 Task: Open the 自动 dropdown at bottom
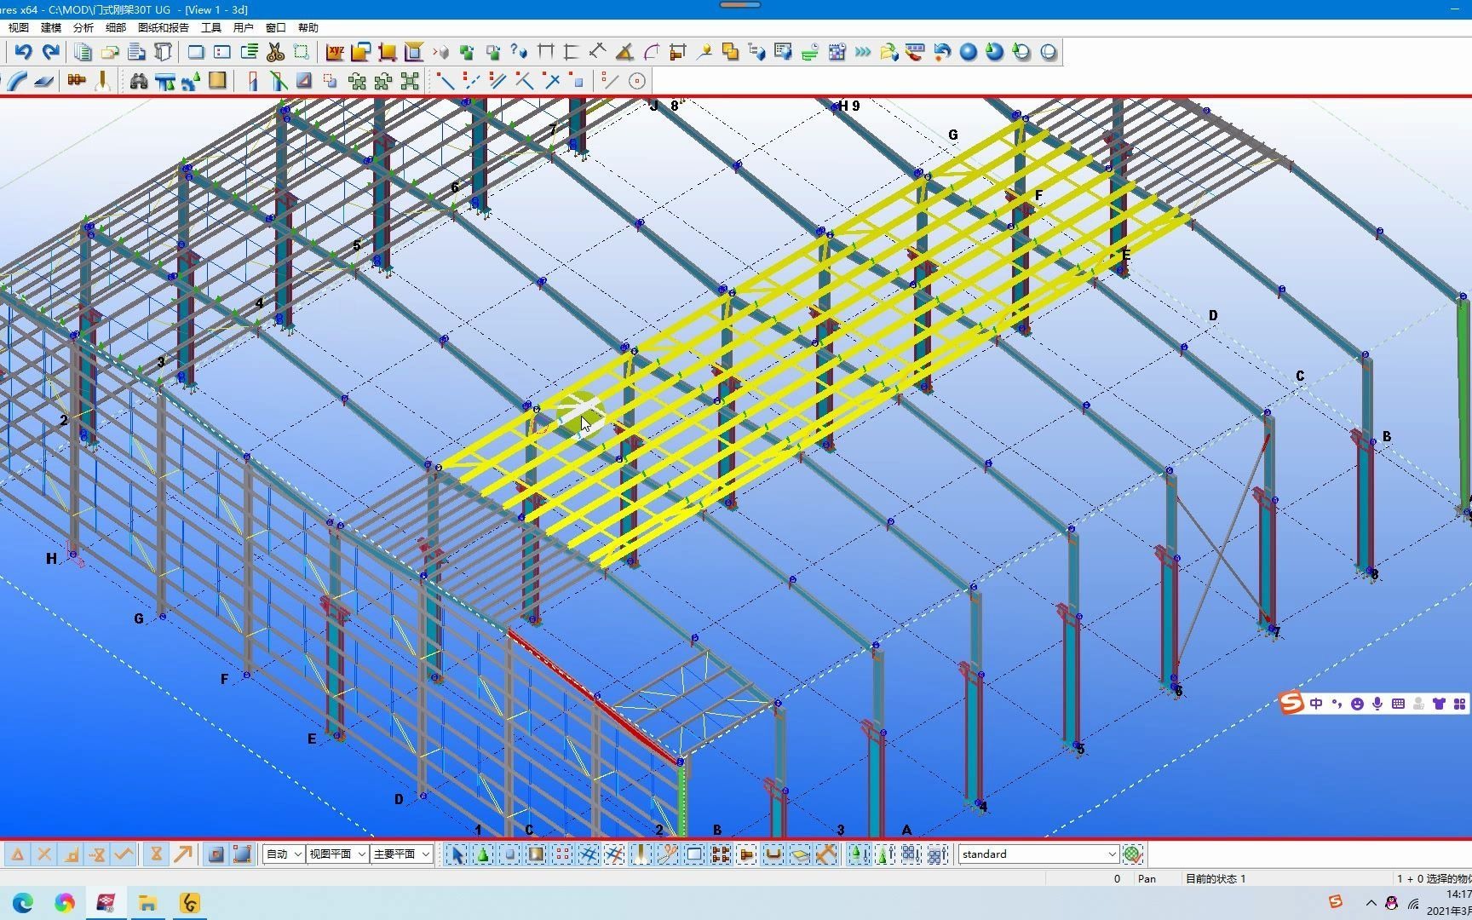click(x=283, y=854)
